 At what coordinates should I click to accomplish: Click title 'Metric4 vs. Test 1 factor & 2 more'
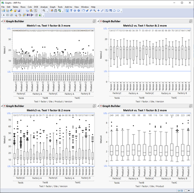pos(145,110)
